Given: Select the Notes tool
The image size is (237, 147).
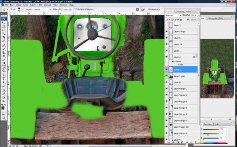Looking at the screenshot, I should coord(4,91).
